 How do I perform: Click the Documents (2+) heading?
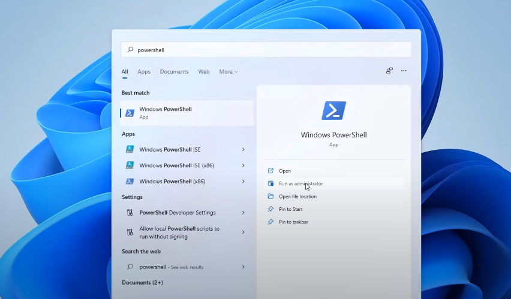point(142,282)
